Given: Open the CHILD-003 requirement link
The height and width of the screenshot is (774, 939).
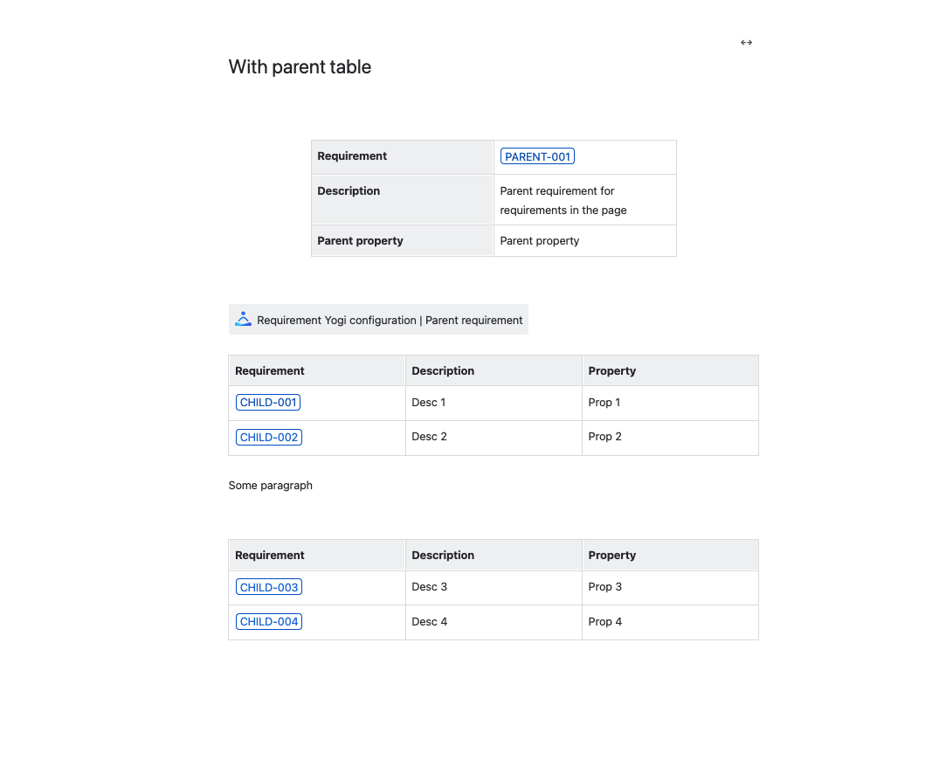Looking at the screenshot, I should pyautogui.click(x=269, y=587).
